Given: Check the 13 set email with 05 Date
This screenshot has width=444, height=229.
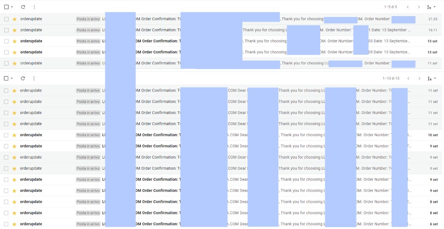Looking at the screenshot, I should (6, 52).
